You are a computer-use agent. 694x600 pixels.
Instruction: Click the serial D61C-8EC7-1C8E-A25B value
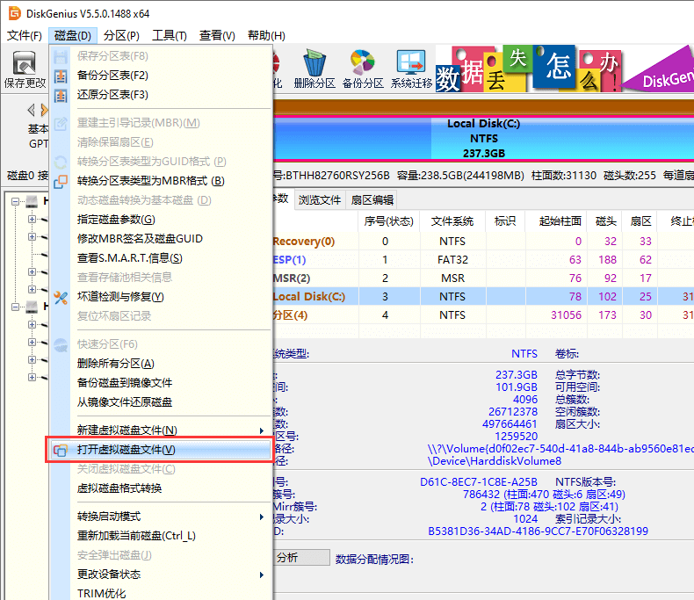[479, 482]
